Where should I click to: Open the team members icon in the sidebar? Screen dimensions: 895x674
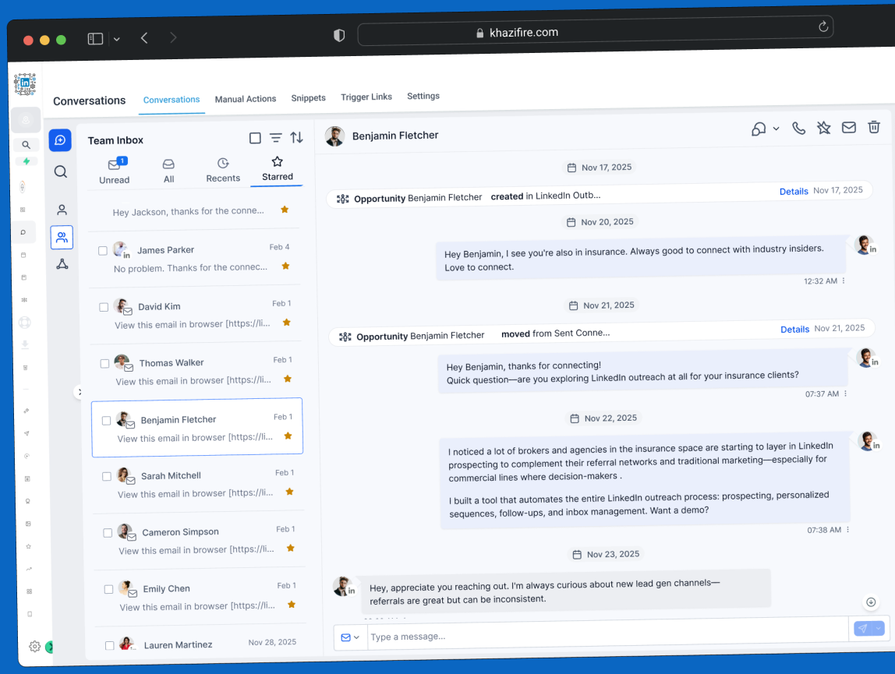(61, 238)
